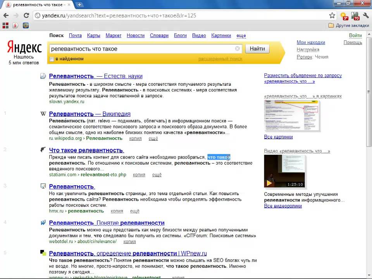Open the Почта service link
This screenshot has width=372, height=279.
pos(75,36)
